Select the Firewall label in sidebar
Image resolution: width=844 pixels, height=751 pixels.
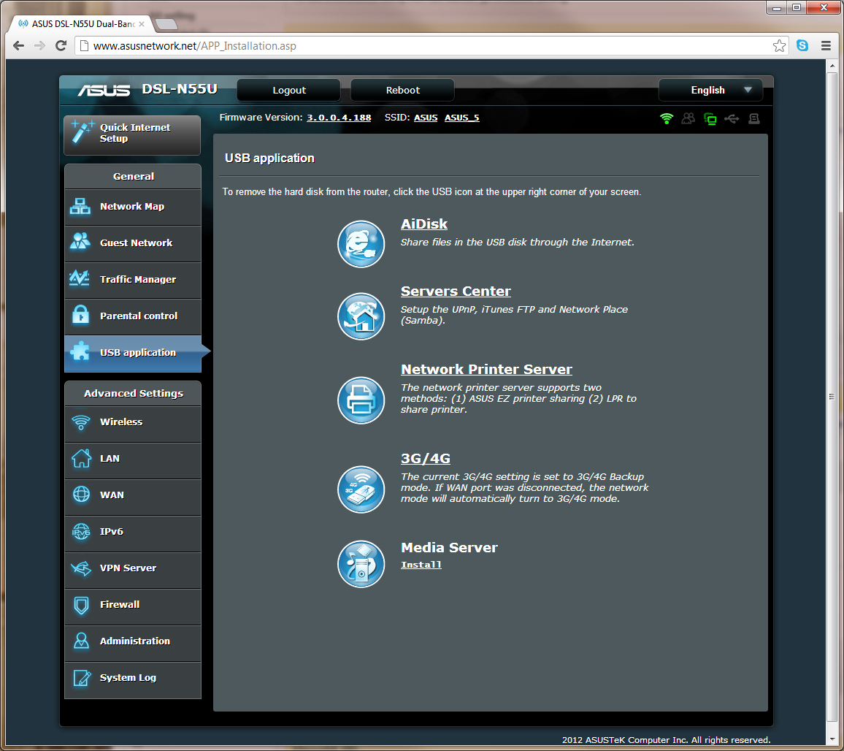120,604
